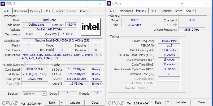Viewport: 213px width, 106px height.
Task: Click the CPU-Z icon in left window title bar
Action: coord(3,3)
